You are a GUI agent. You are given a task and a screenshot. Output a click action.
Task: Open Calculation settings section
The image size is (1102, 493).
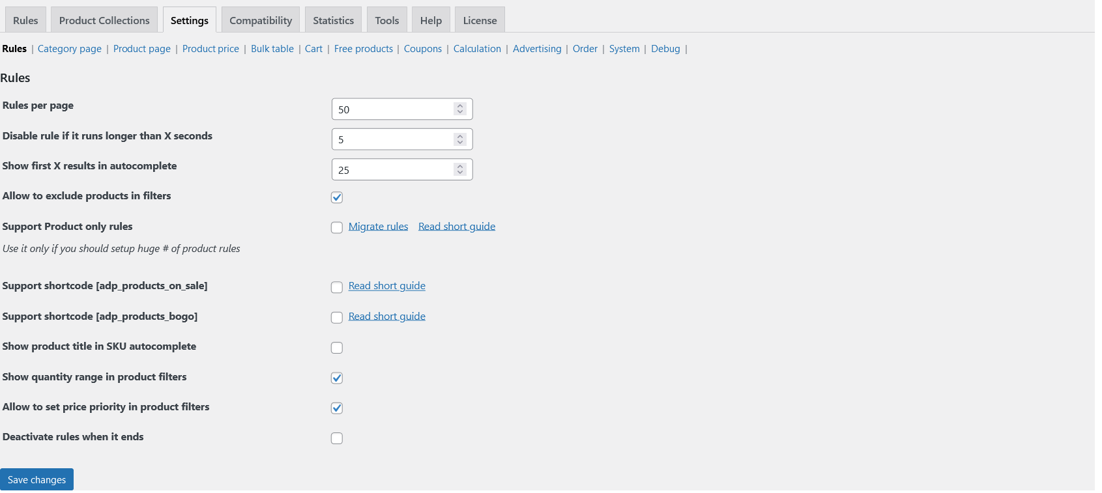point(477,49)
